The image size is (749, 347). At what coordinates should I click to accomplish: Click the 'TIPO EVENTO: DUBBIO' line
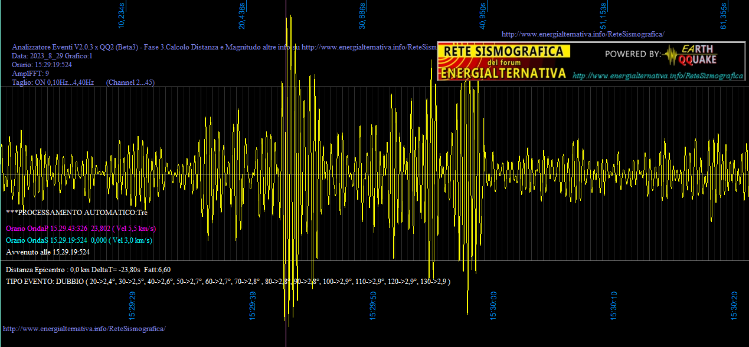pos(228,282)
